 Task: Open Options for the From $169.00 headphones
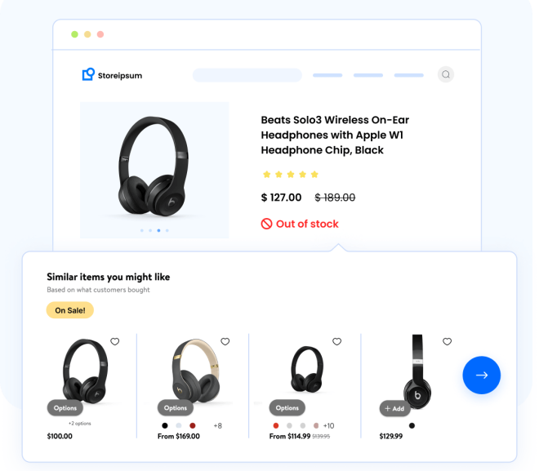176,408
